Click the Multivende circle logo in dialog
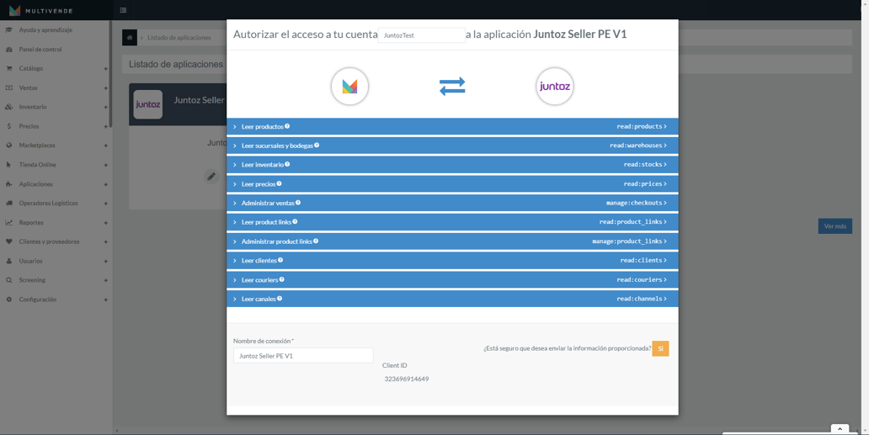869x435 pixels. 349,87
